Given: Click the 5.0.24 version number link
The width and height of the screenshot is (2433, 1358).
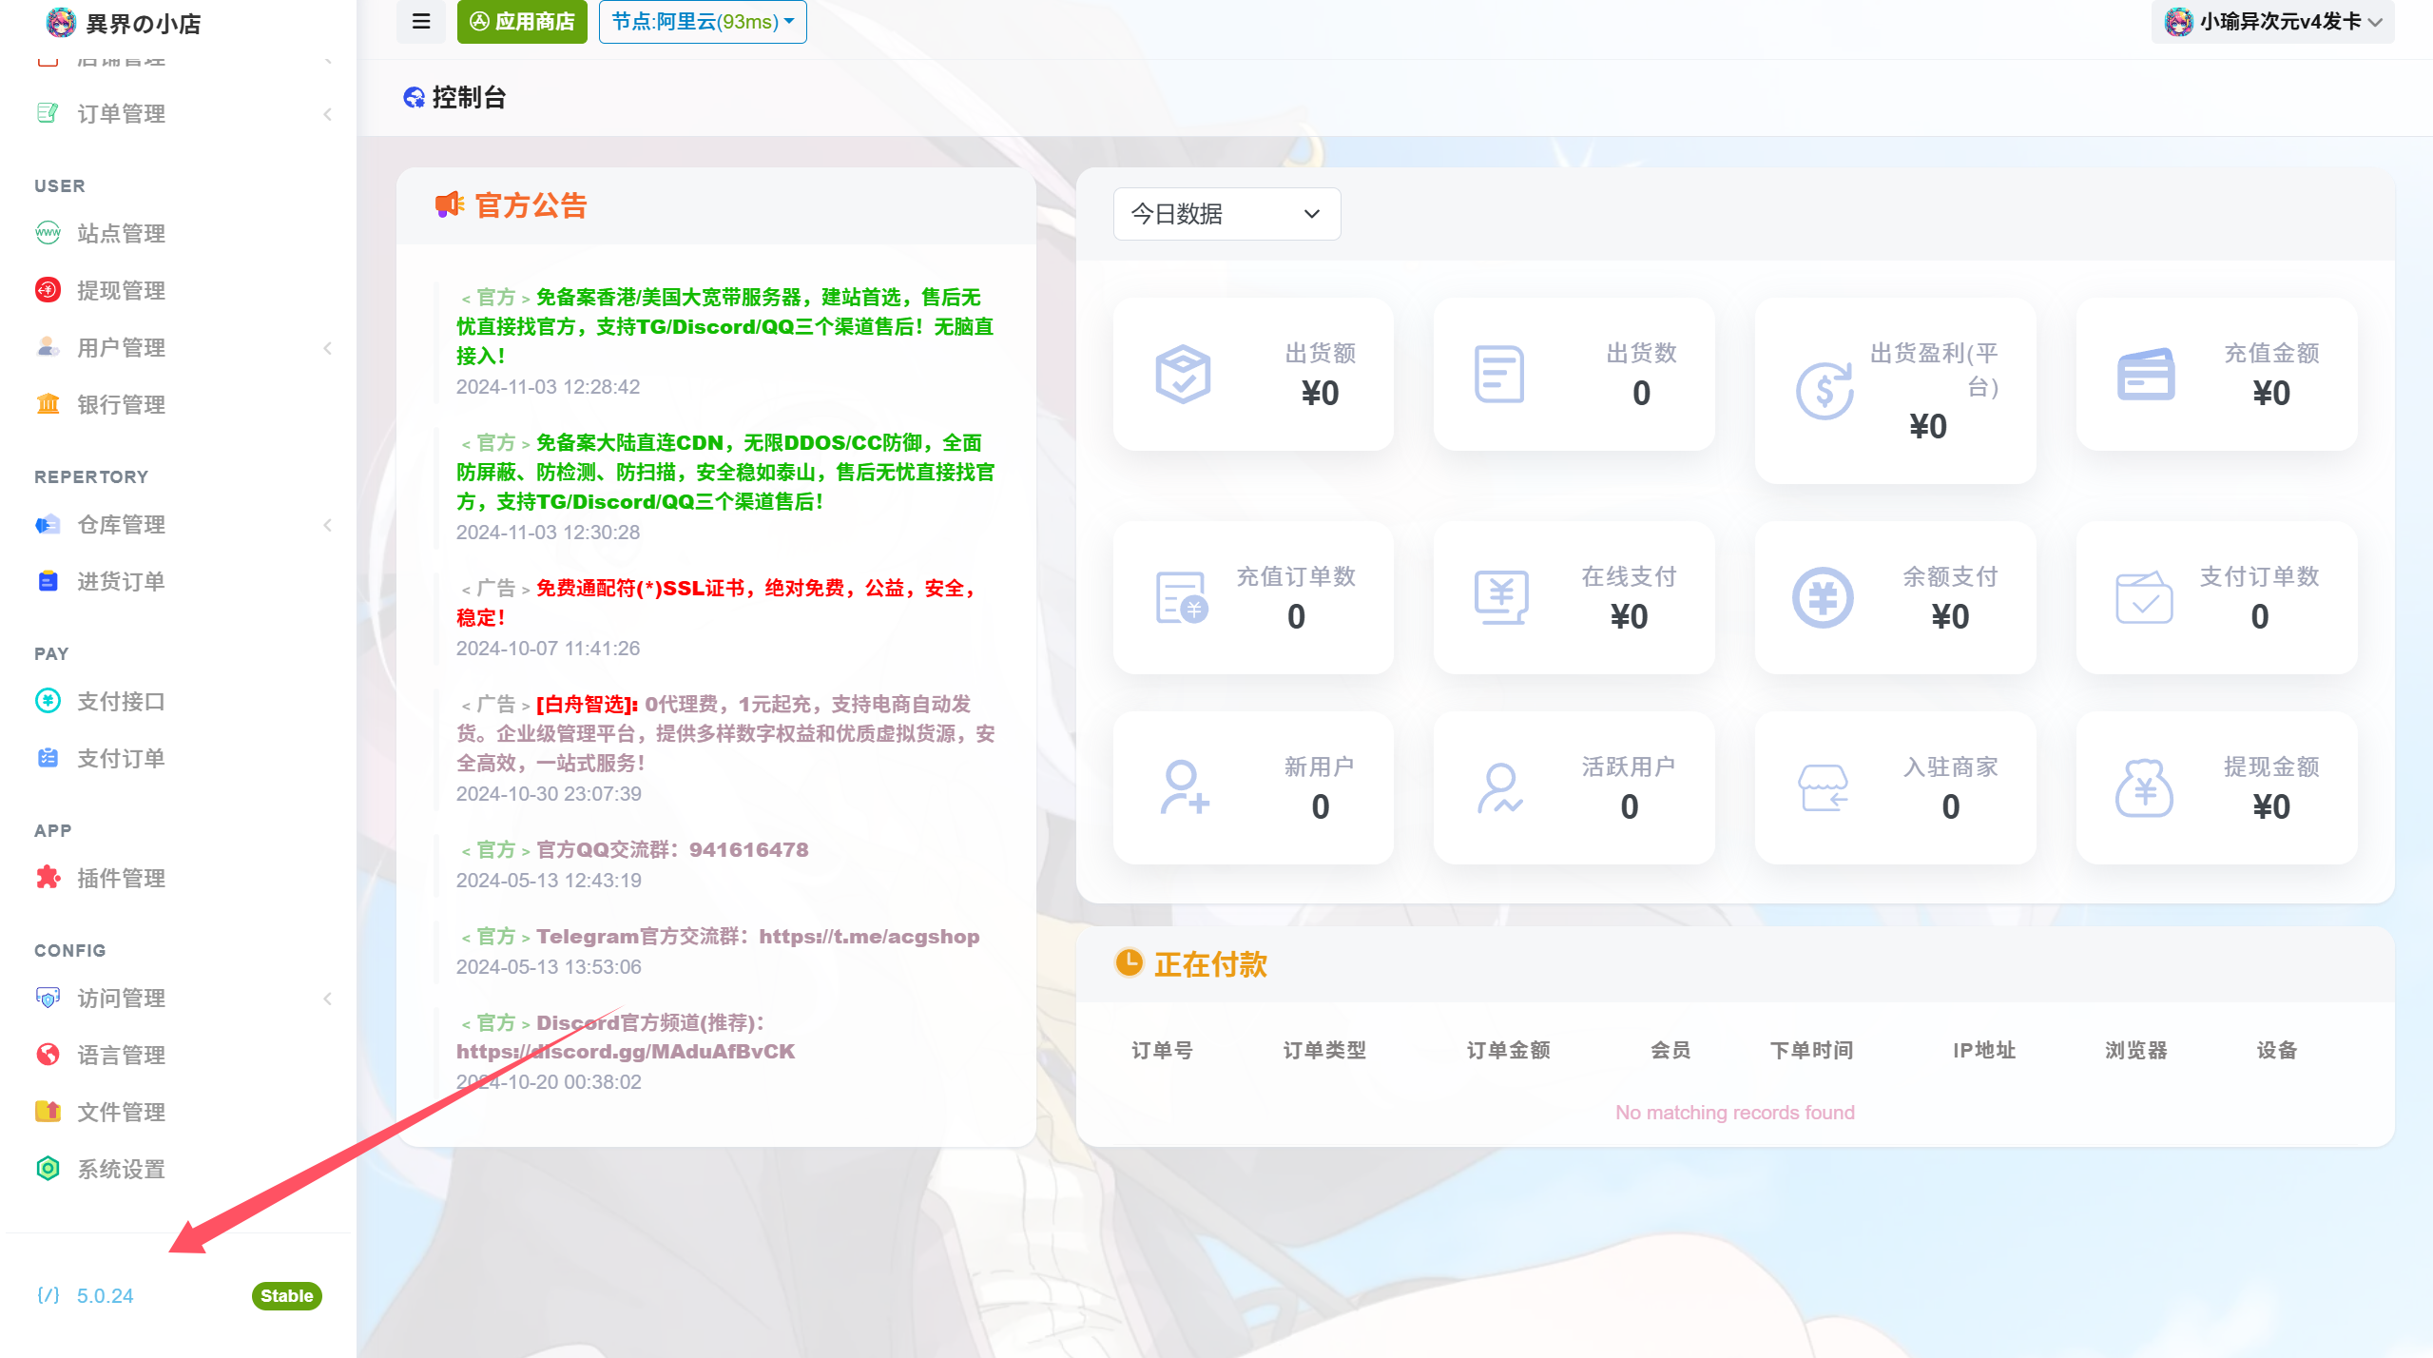Looking at the screenshot, I should point(105,1295).
